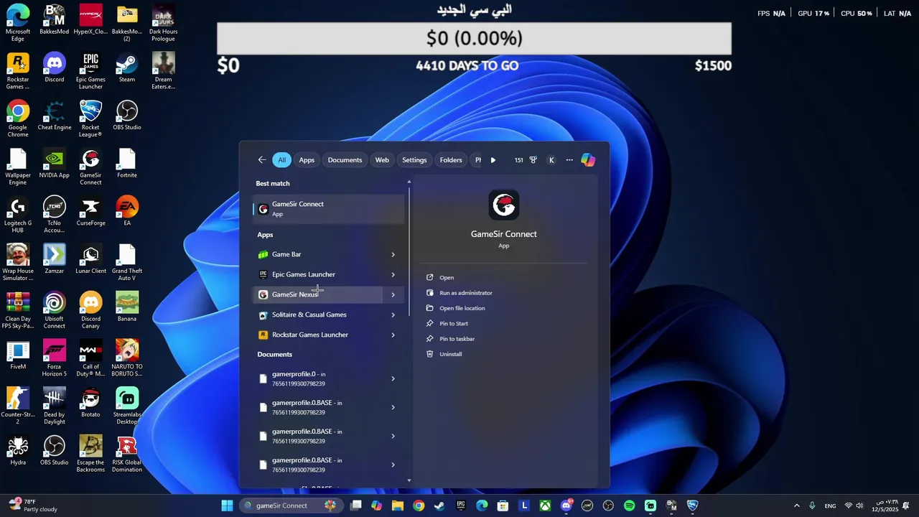Switch to Web search filter
Screen dimensions: 919x517
(382, 160)
